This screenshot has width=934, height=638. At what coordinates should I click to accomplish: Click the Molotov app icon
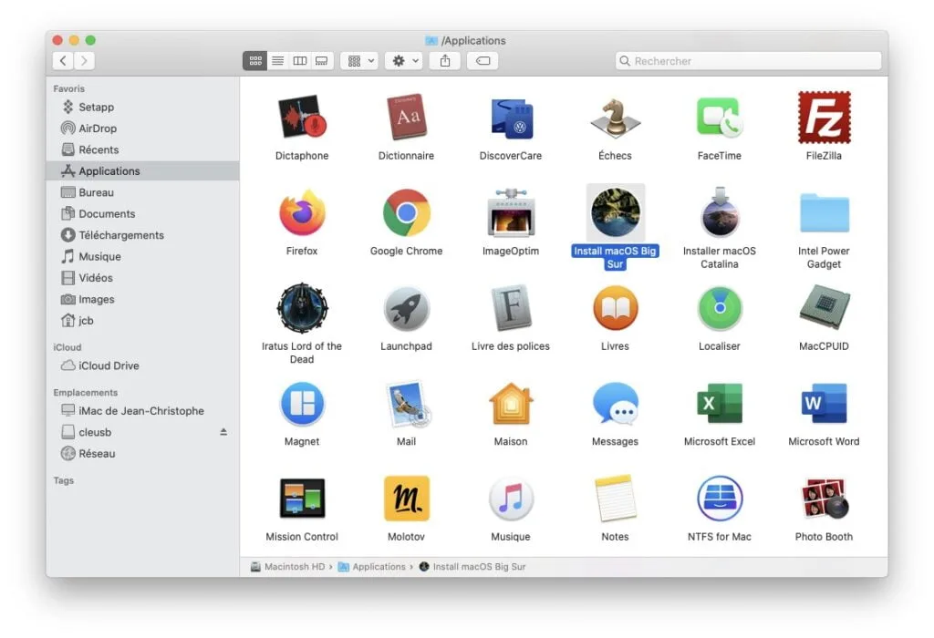[x=406, y=499]
